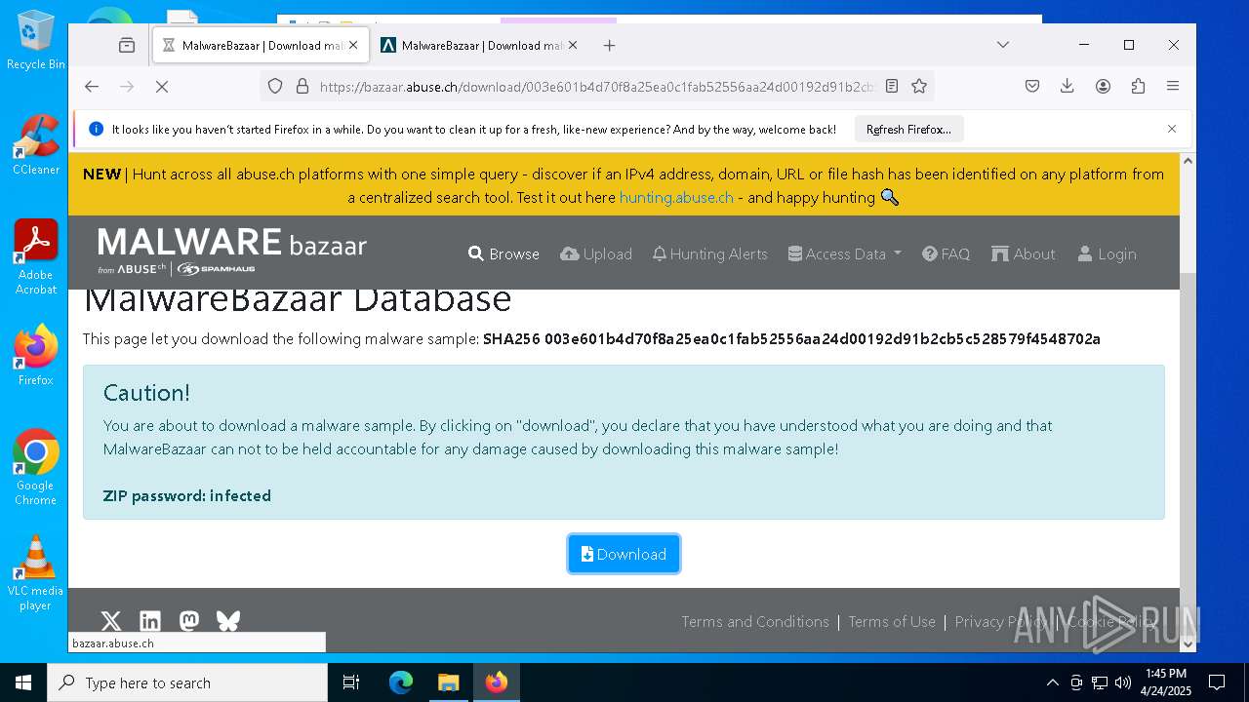Image resolution: width=1249 pixels, height=702 pixels.
Task: Switch to the second MalwareBazaar Download tab
Action: pyautogui.click(x=480, y=45)
